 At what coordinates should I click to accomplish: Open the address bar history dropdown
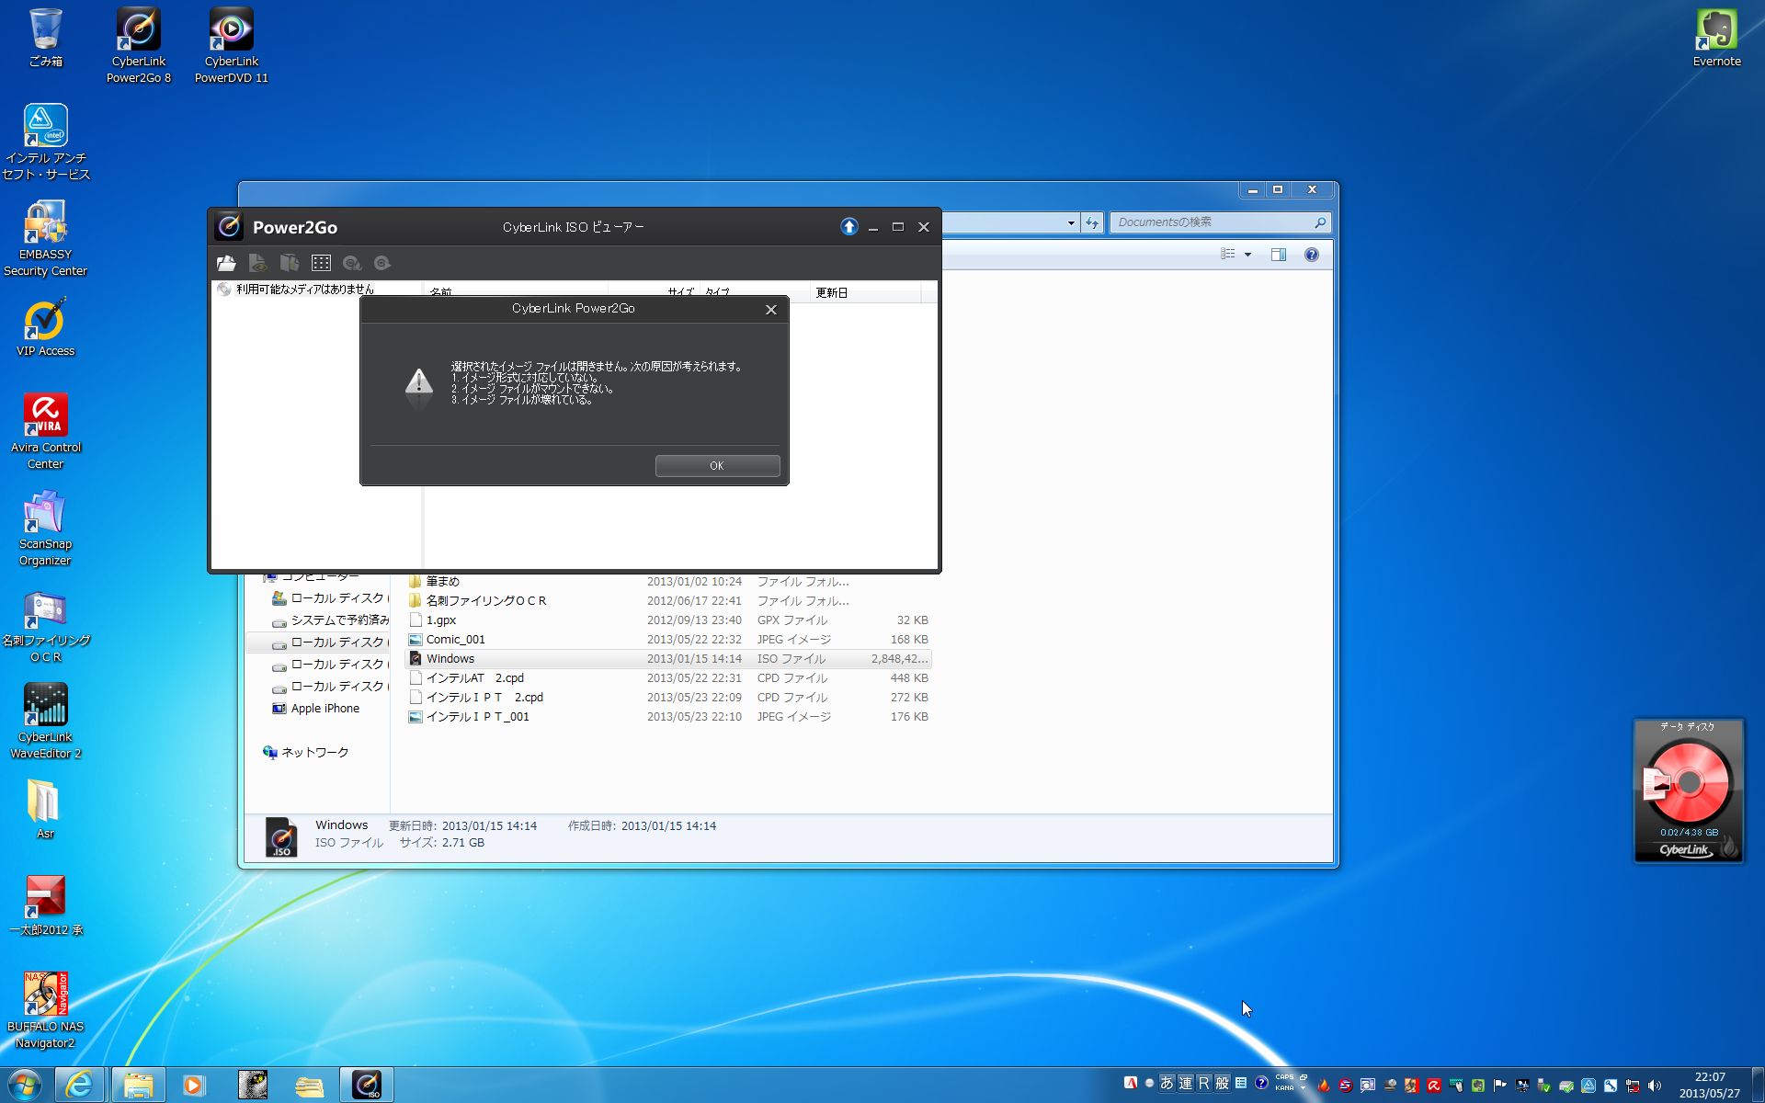click(1071, 222)
